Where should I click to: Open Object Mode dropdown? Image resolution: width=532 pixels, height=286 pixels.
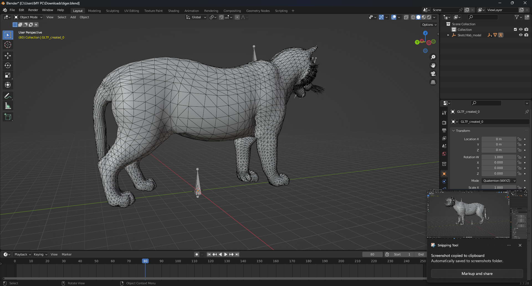[x=28, y=17]
